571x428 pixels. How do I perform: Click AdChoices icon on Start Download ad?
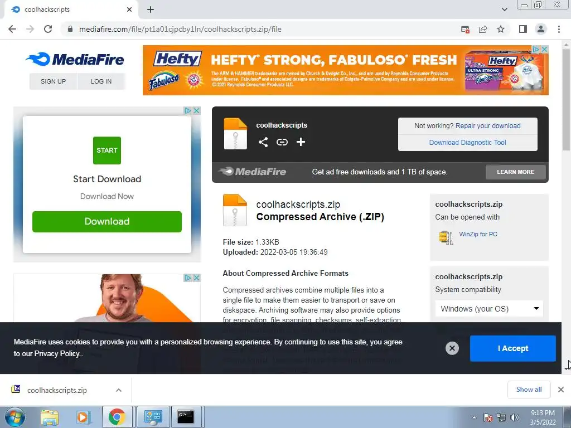coord(188,110)
